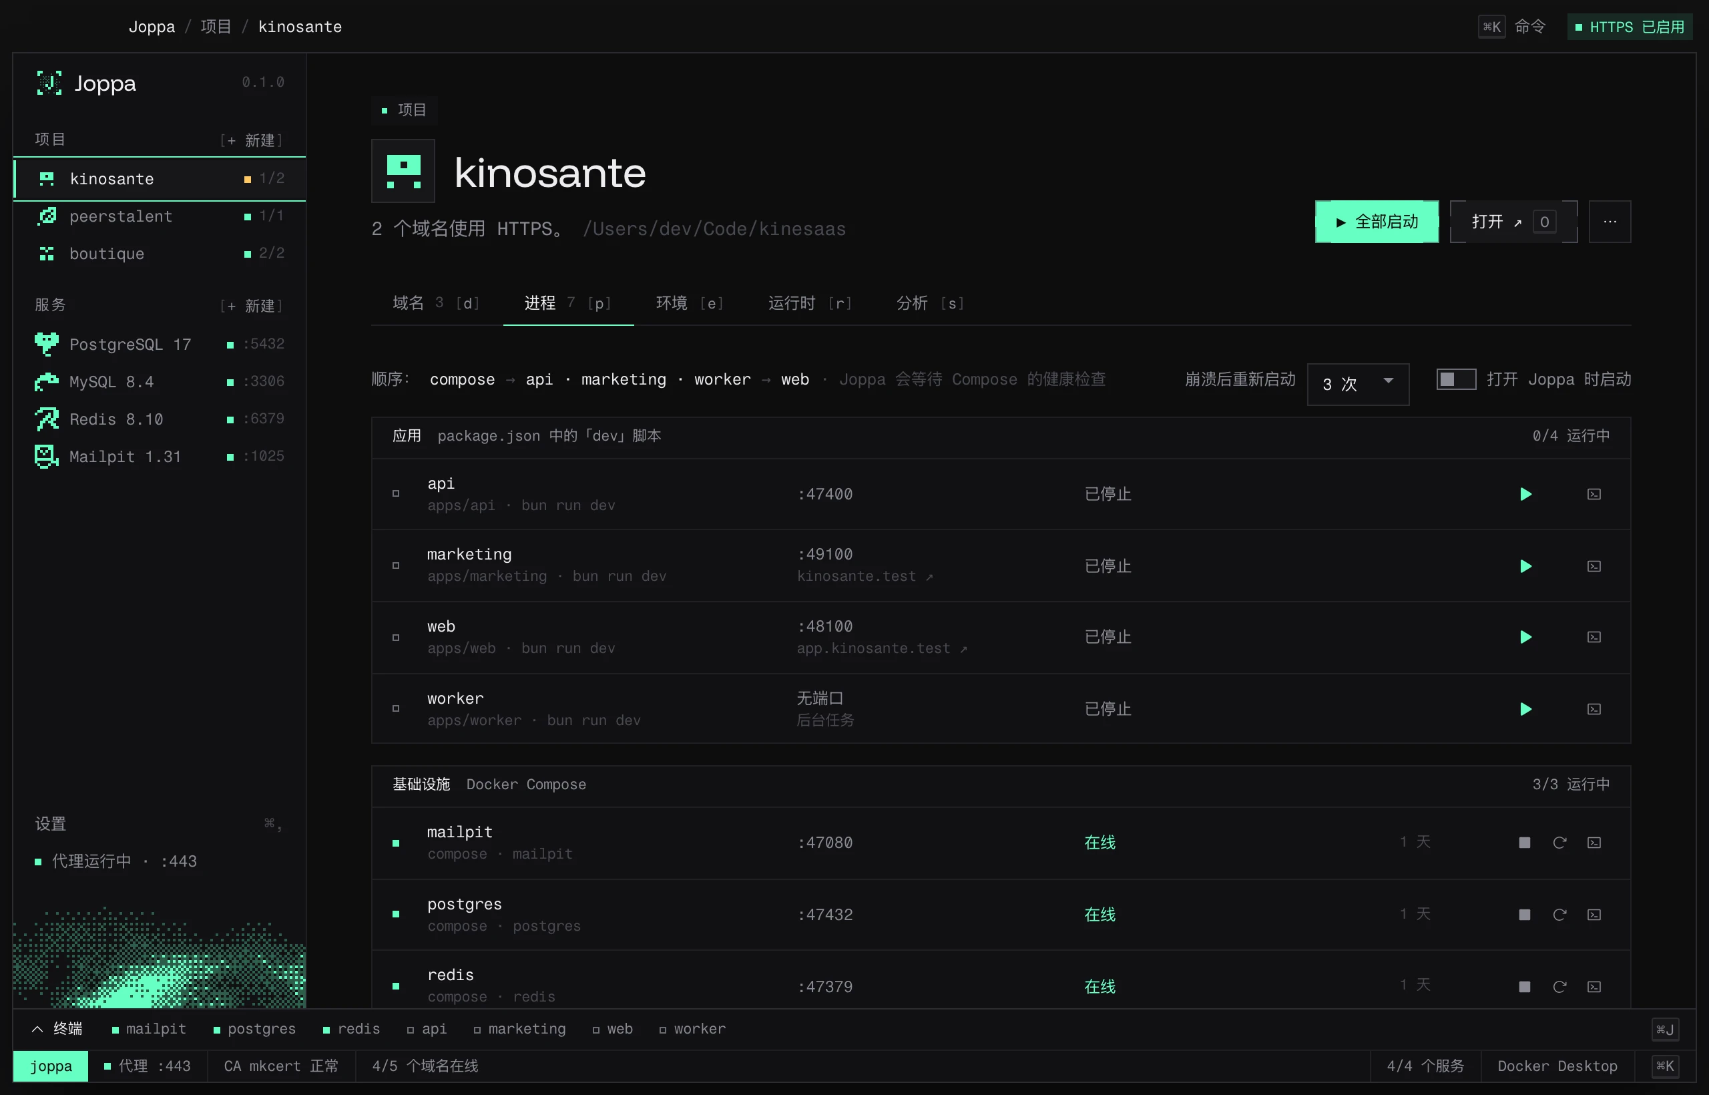Open the mailpit terminal tab in the bottom bar
Screen dimensions: 1709x1095
point(149,1029)
